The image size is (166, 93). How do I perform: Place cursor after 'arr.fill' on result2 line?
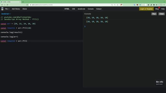click(27, 41)
